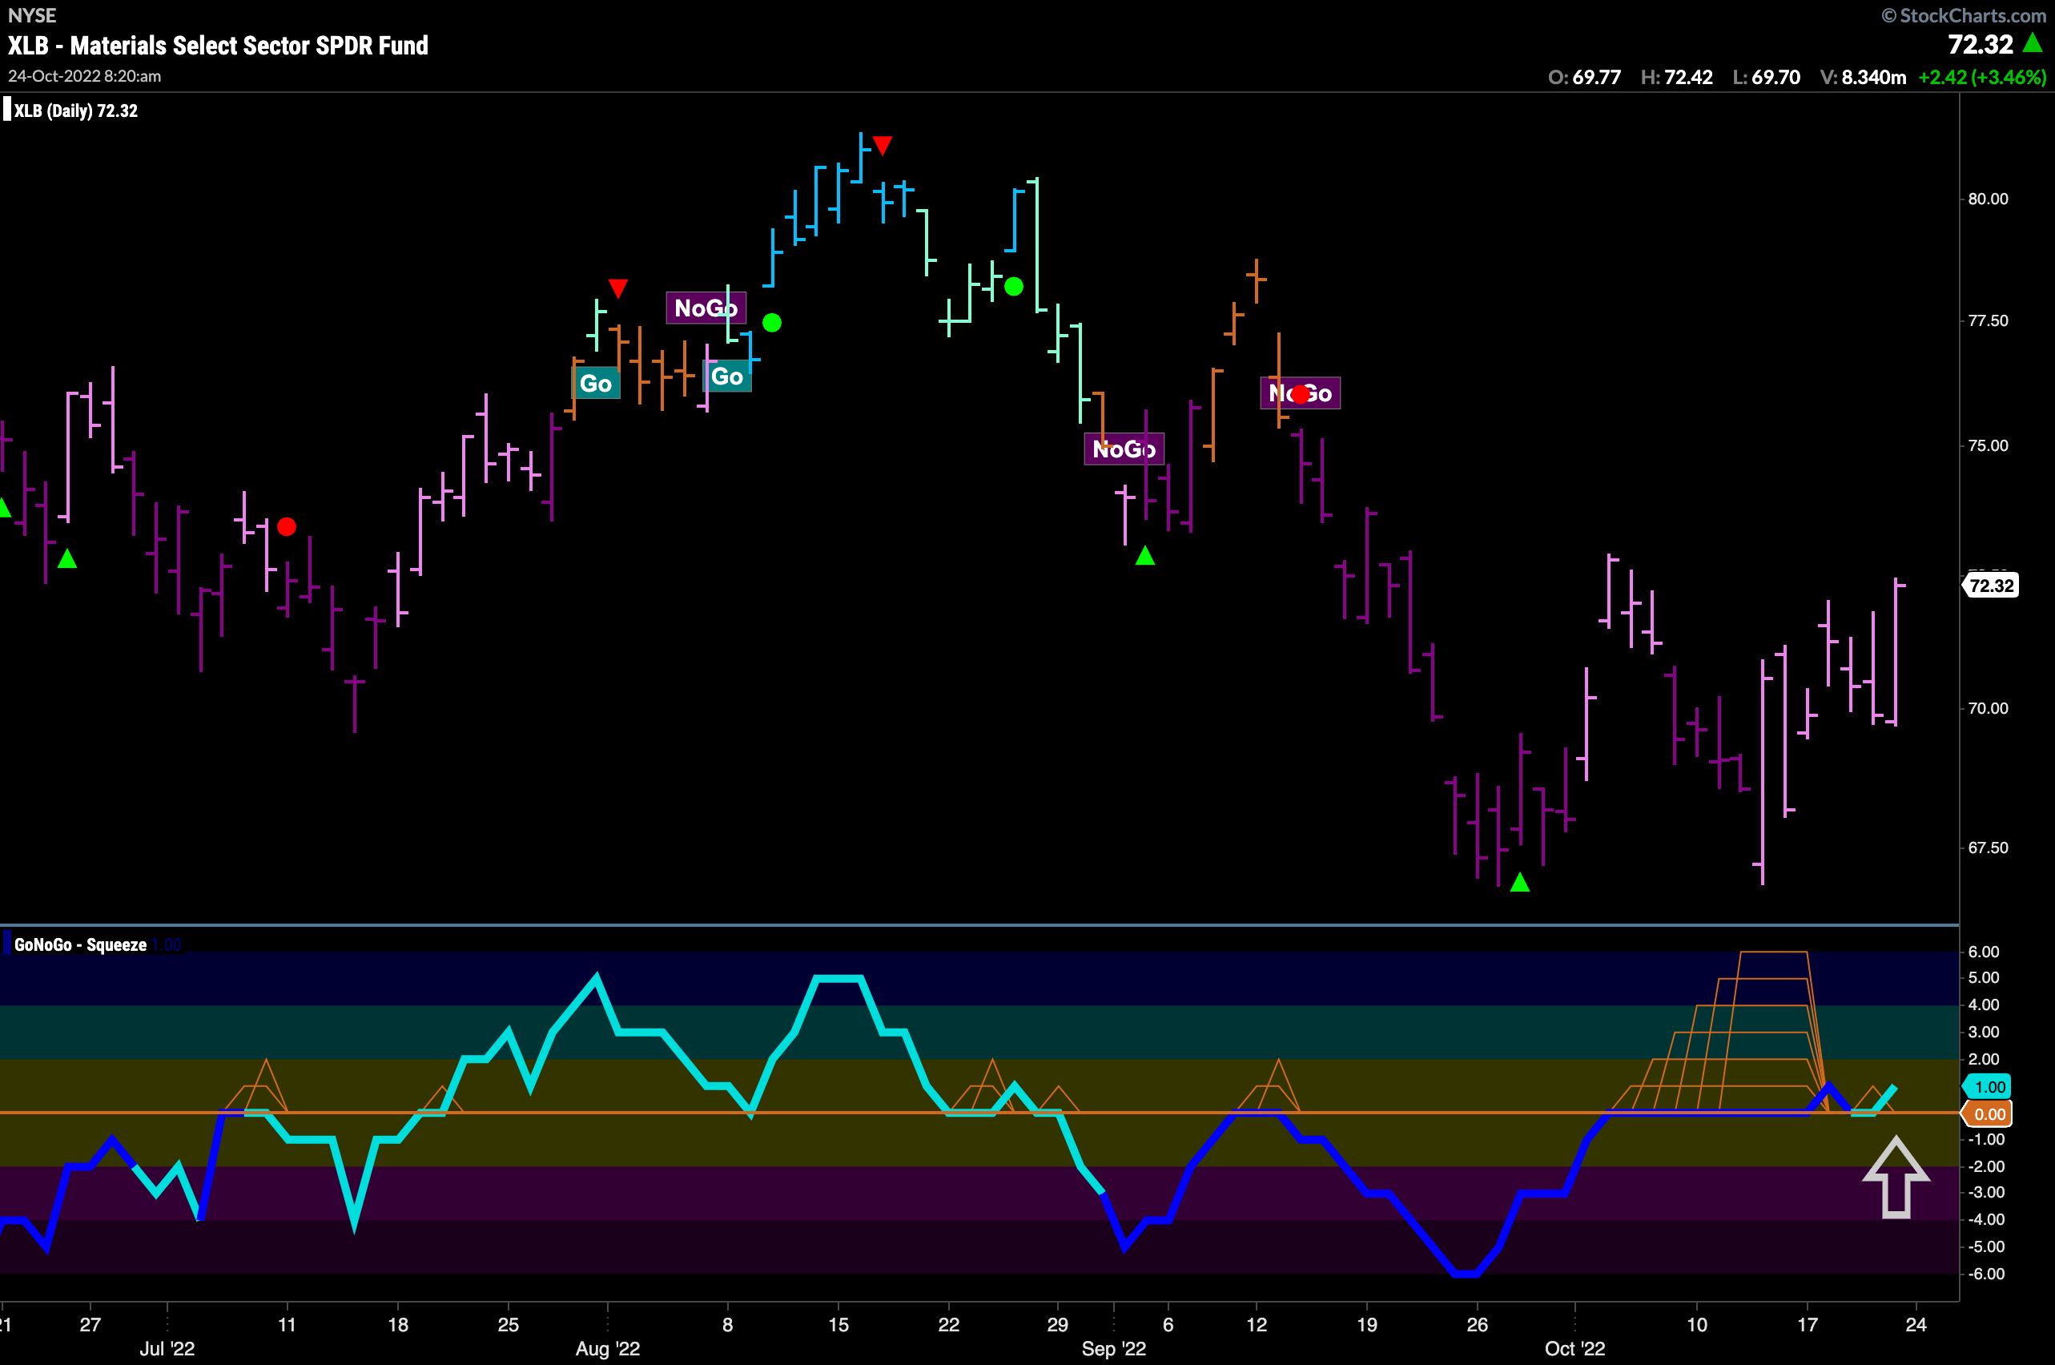Image resolution: width=2055 pixels, height=1365 pixels.
Task: Click the 24-Oct-2022 8:20am timestamp
Action: tap(84, 77)
